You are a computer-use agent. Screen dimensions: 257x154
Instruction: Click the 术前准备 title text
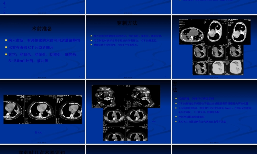tap(42, 29)
